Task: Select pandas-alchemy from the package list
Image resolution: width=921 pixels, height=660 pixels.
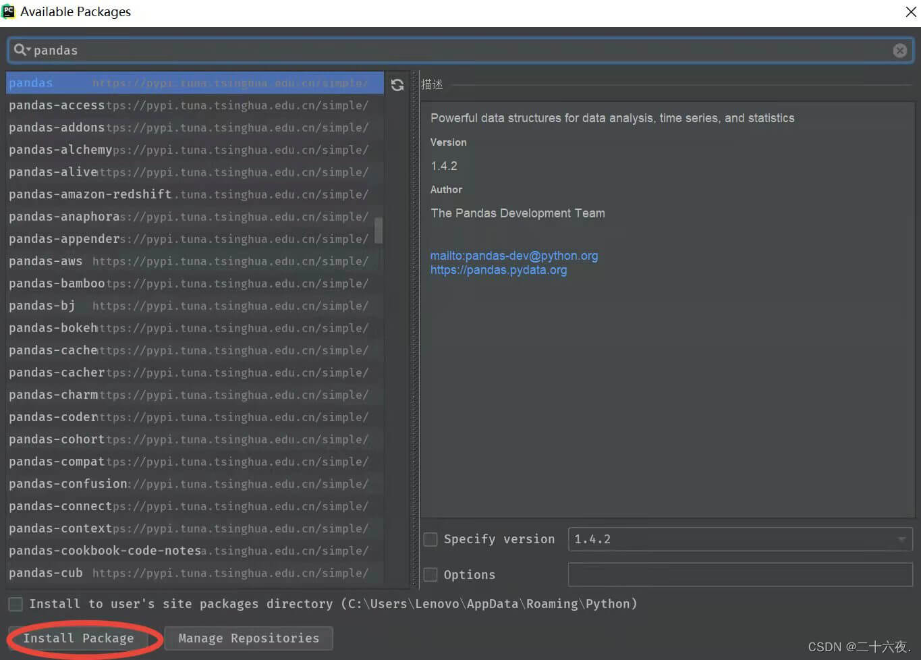Action: [61, 150]
